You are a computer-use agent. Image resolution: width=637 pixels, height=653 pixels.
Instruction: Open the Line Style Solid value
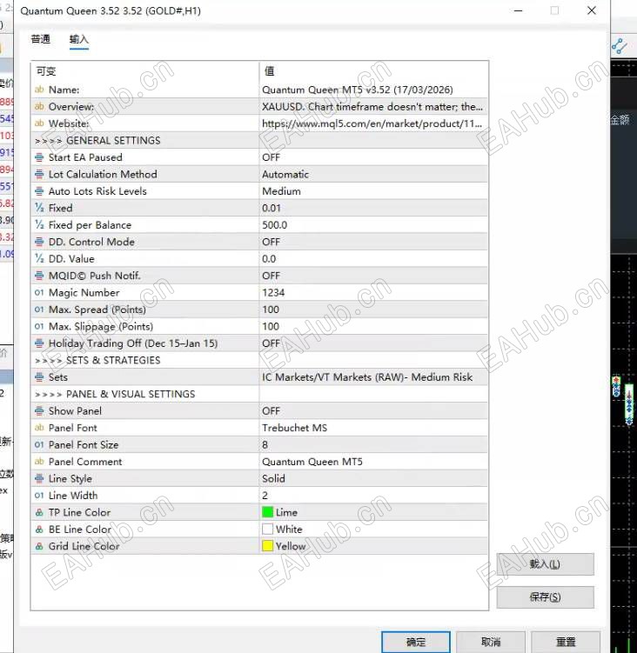[373, 478]
